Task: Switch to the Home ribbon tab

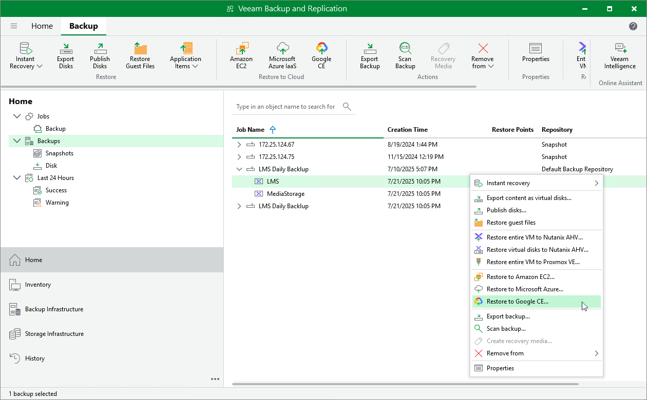Action: [42, 26]
